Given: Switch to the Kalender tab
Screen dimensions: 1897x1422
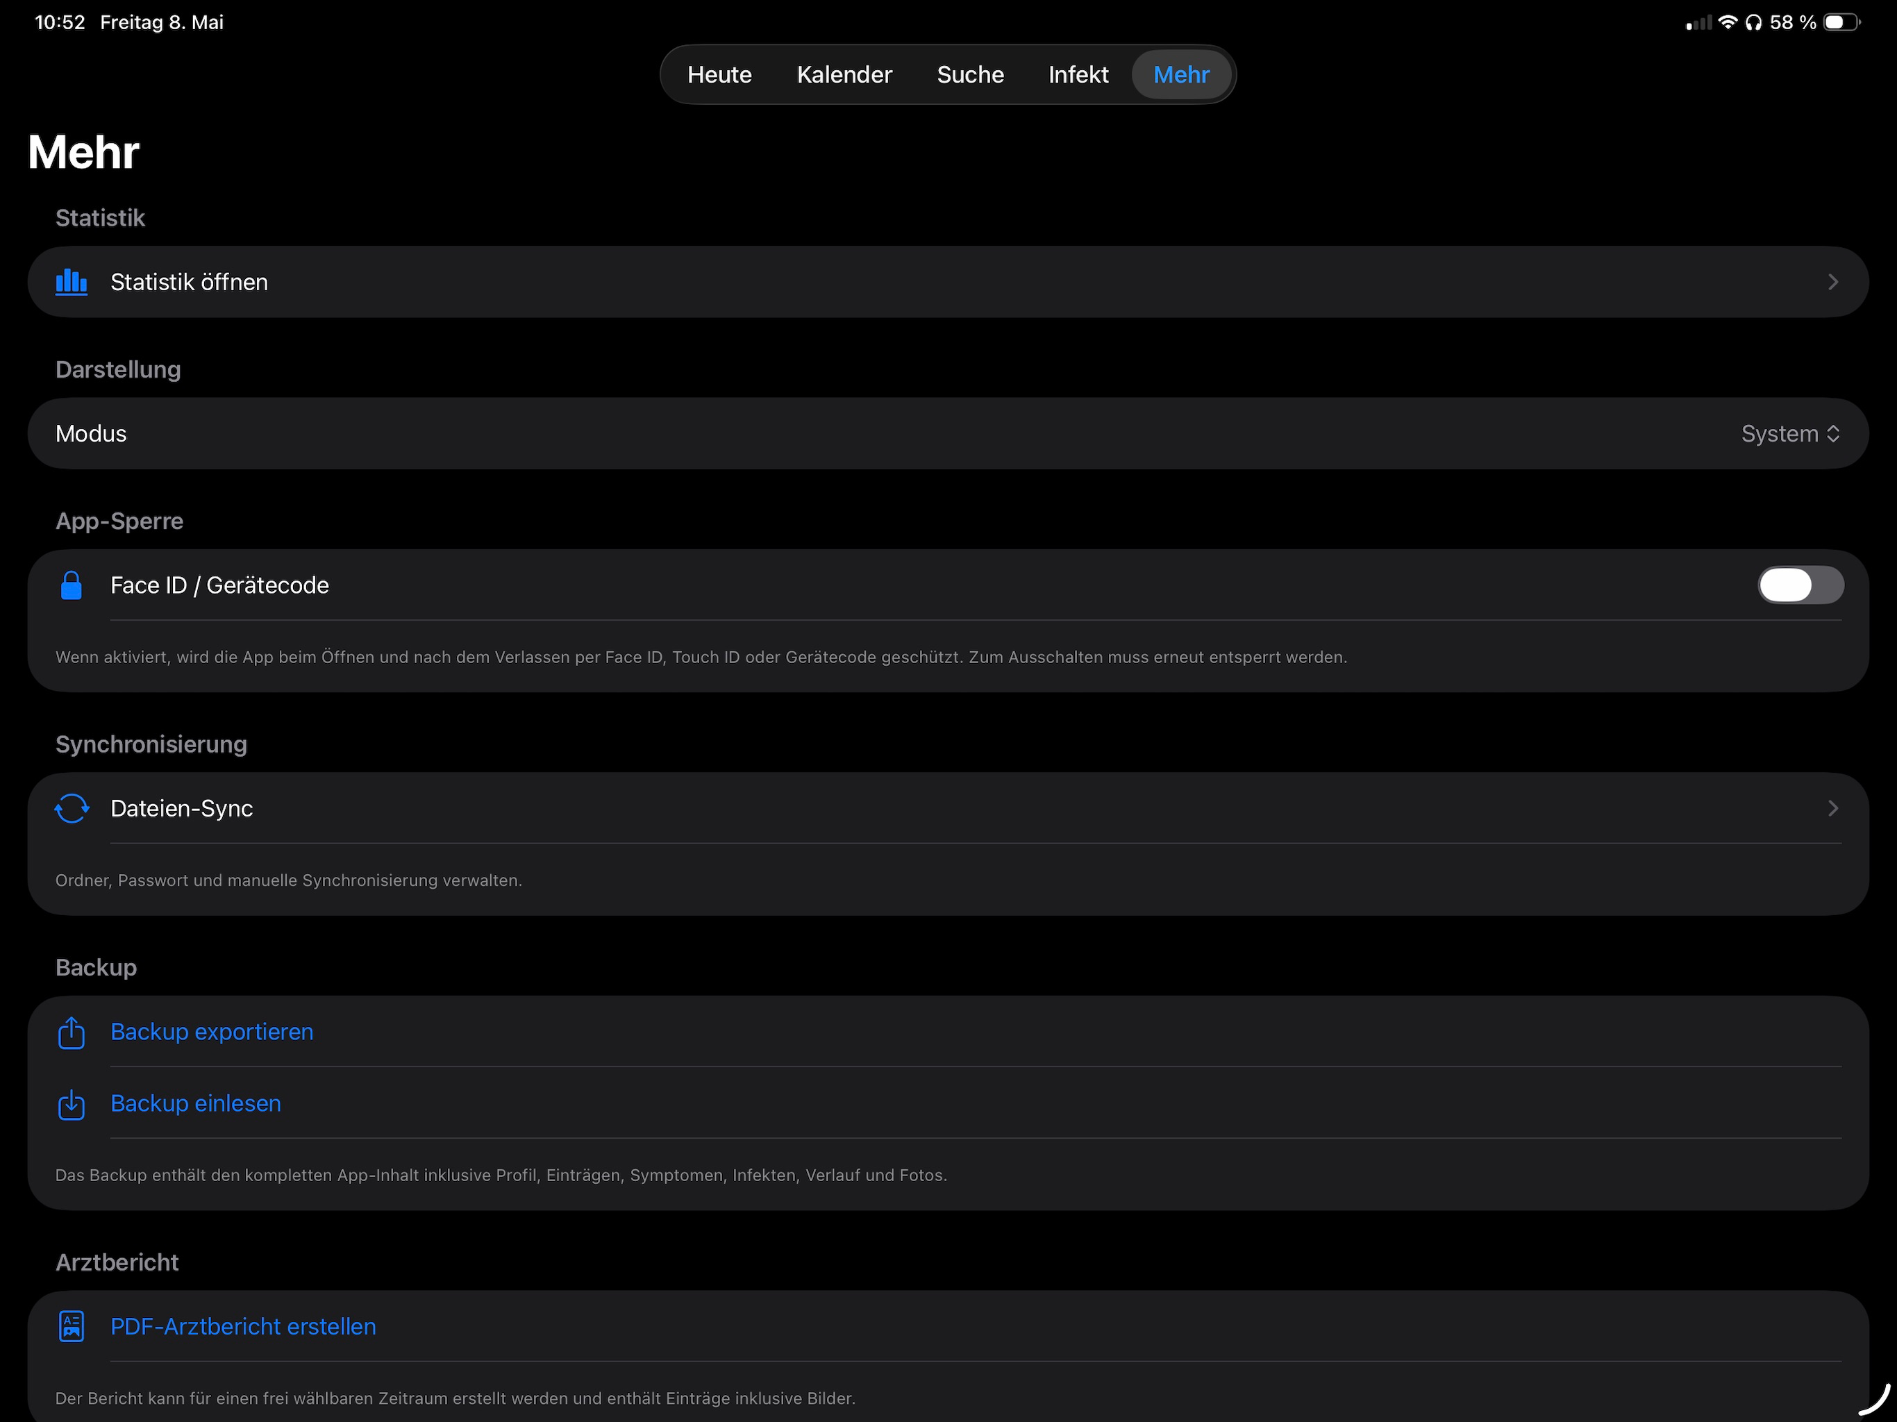Looking at the screenshot, I should click(844, 74).
